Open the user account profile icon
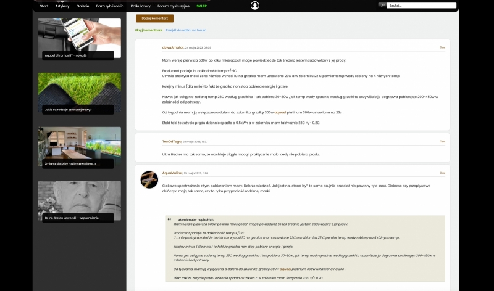Screen dimensions: 494x291 (x=255, y=6)
